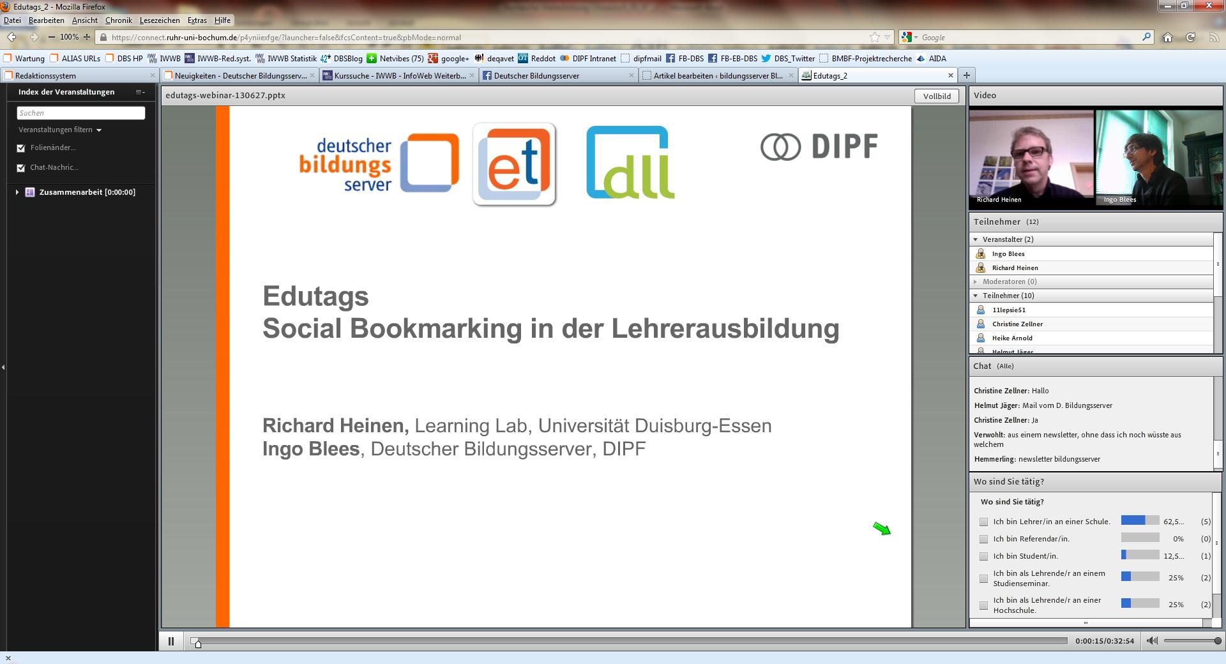The image size is (1226, 664).
Task: Reload the page with refresh icon
Action: (1190, 38)
